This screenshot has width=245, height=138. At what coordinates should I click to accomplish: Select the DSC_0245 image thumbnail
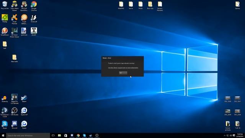(x=228, y=112)
